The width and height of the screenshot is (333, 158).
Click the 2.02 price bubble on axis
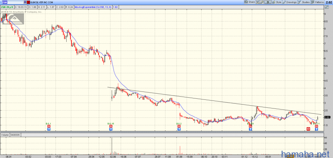click(327, 117)
